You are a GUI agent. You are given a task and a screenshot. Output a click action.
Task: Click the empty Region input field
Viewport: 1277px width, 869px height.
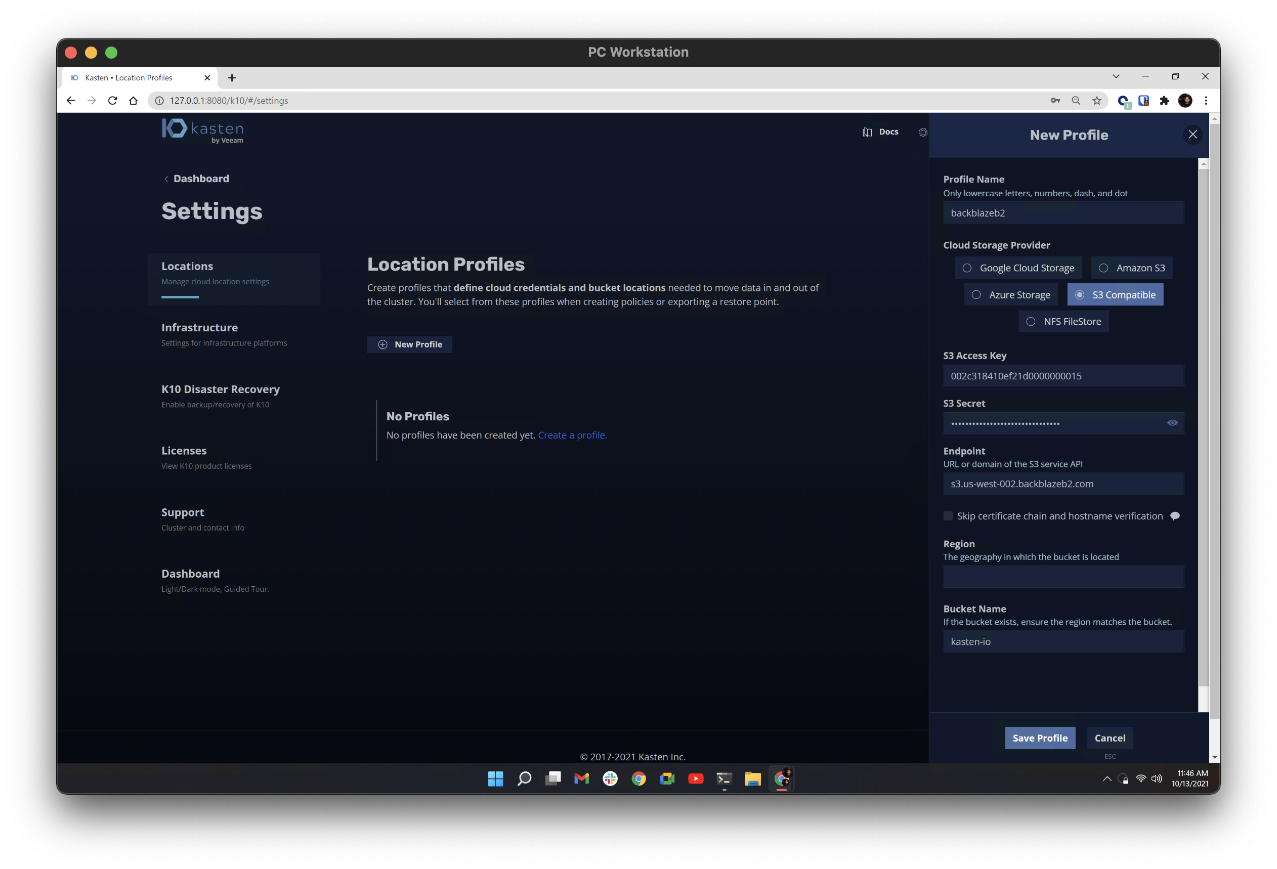1064,577
